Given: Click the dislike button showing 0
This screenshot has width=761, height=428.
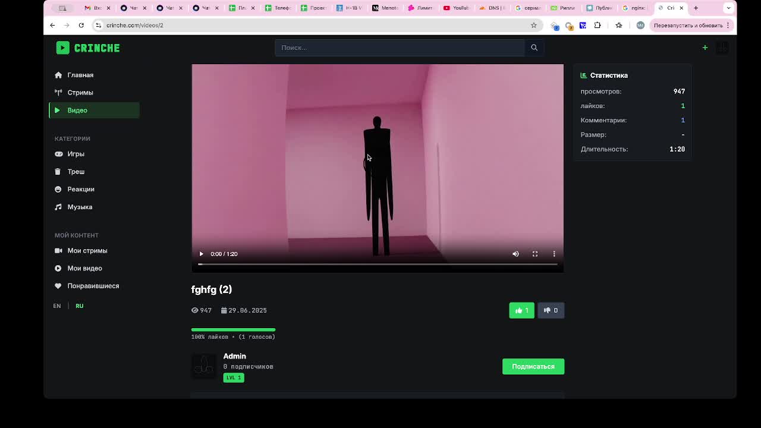Looking at the screenshot, I should click(x=551, y=310).
